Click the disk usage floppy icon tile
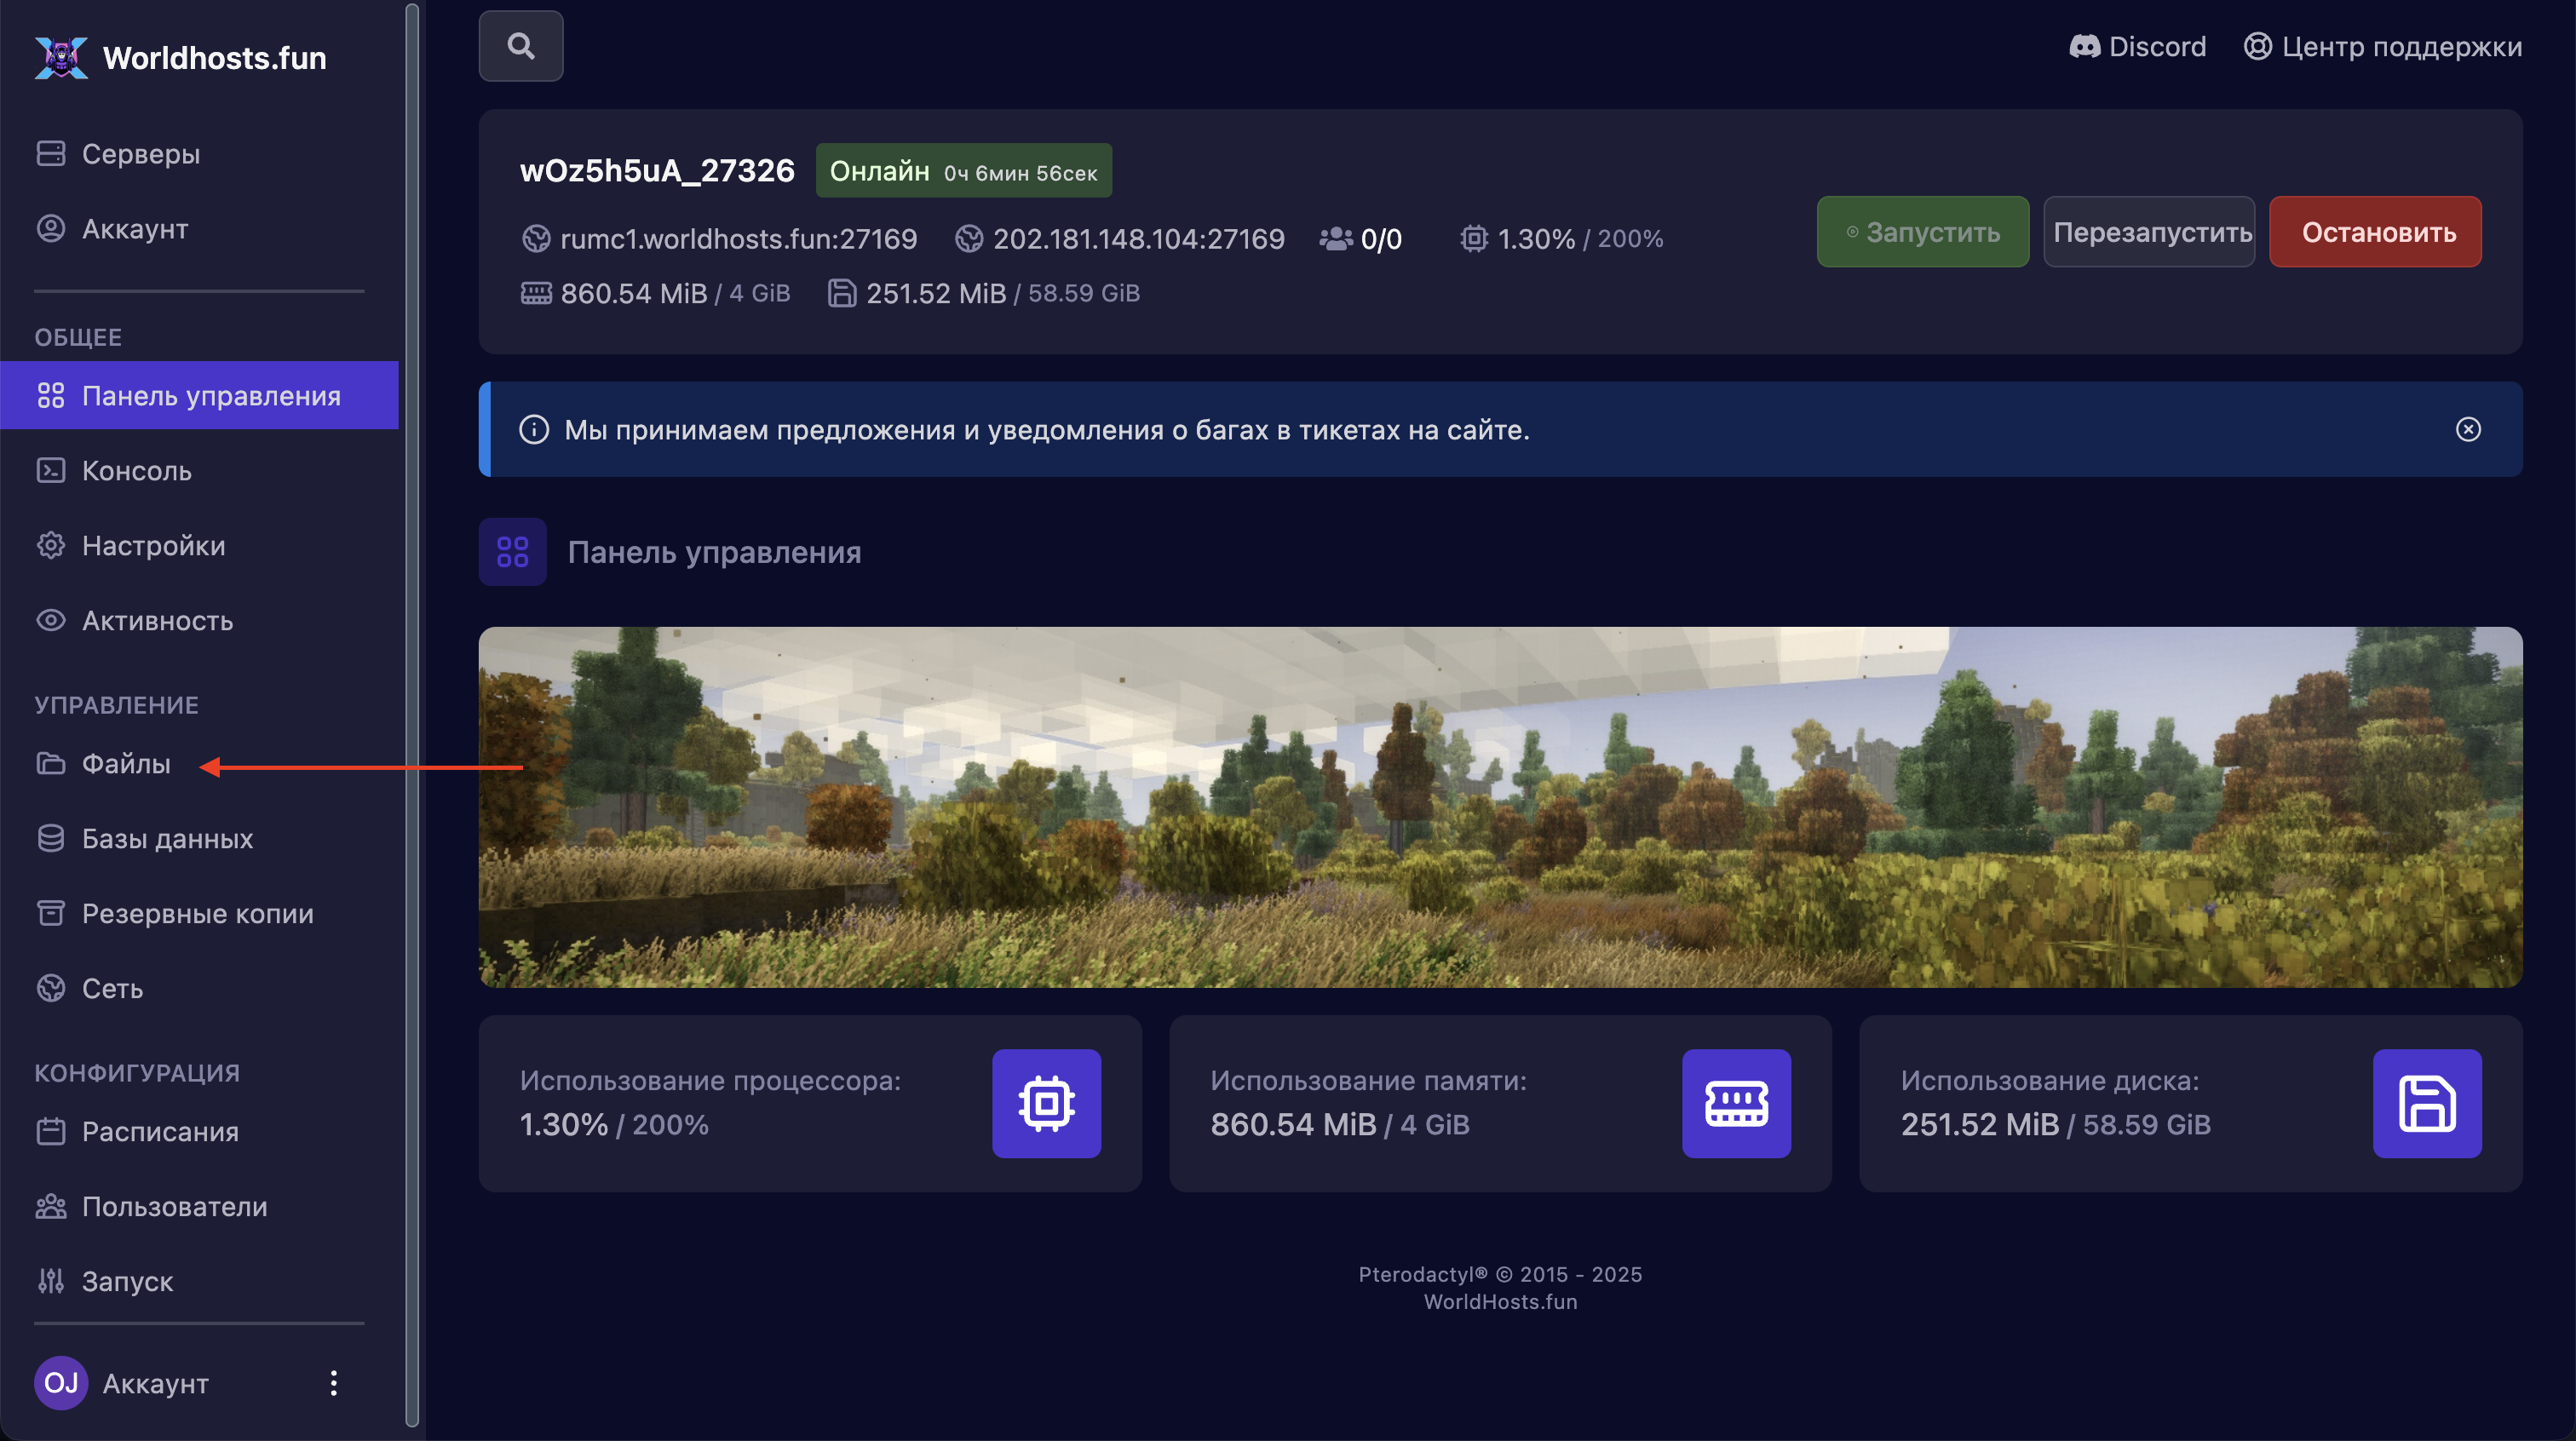The image size is (2576, 1441). (2426, 1103)
